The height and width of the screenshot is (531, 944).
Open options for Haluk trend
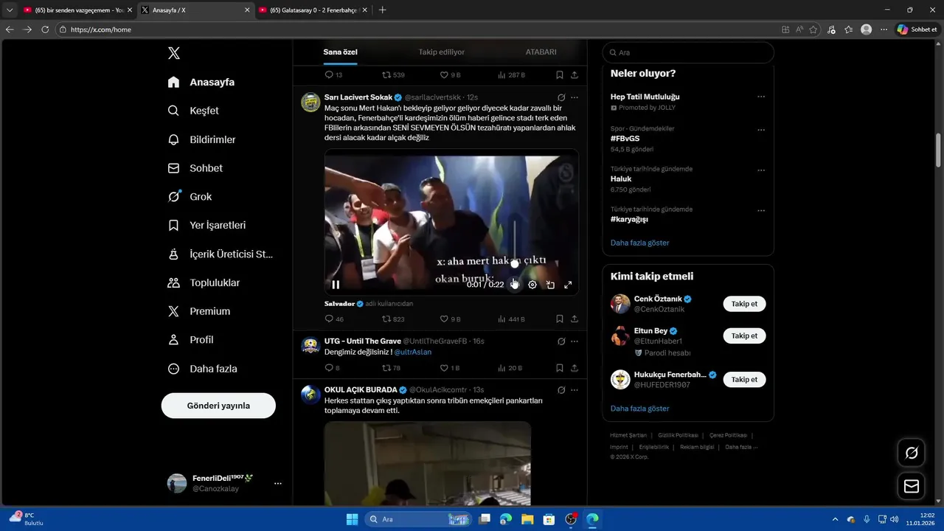761,170
